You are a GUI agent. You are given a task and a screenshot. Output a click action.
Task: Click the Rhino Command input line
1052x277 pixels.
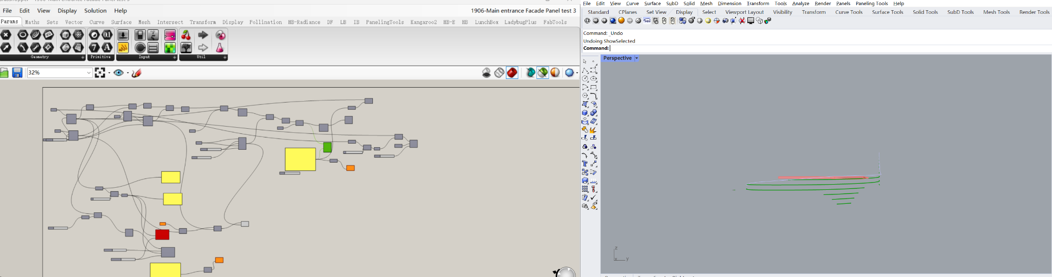coord(817,48)
